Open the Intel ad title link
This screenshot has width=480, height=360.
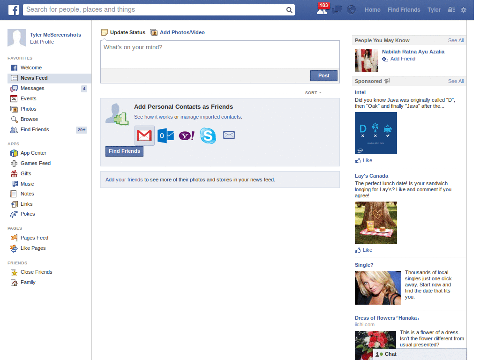click(x=360, y=92)
